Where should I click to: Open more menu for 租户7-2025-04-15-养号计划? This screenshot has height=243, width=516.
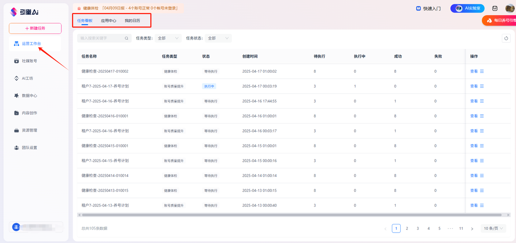pos(482,161)
